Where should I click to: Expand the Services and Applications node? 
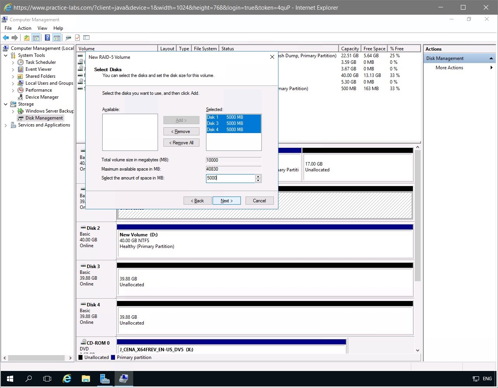point(6,125)
